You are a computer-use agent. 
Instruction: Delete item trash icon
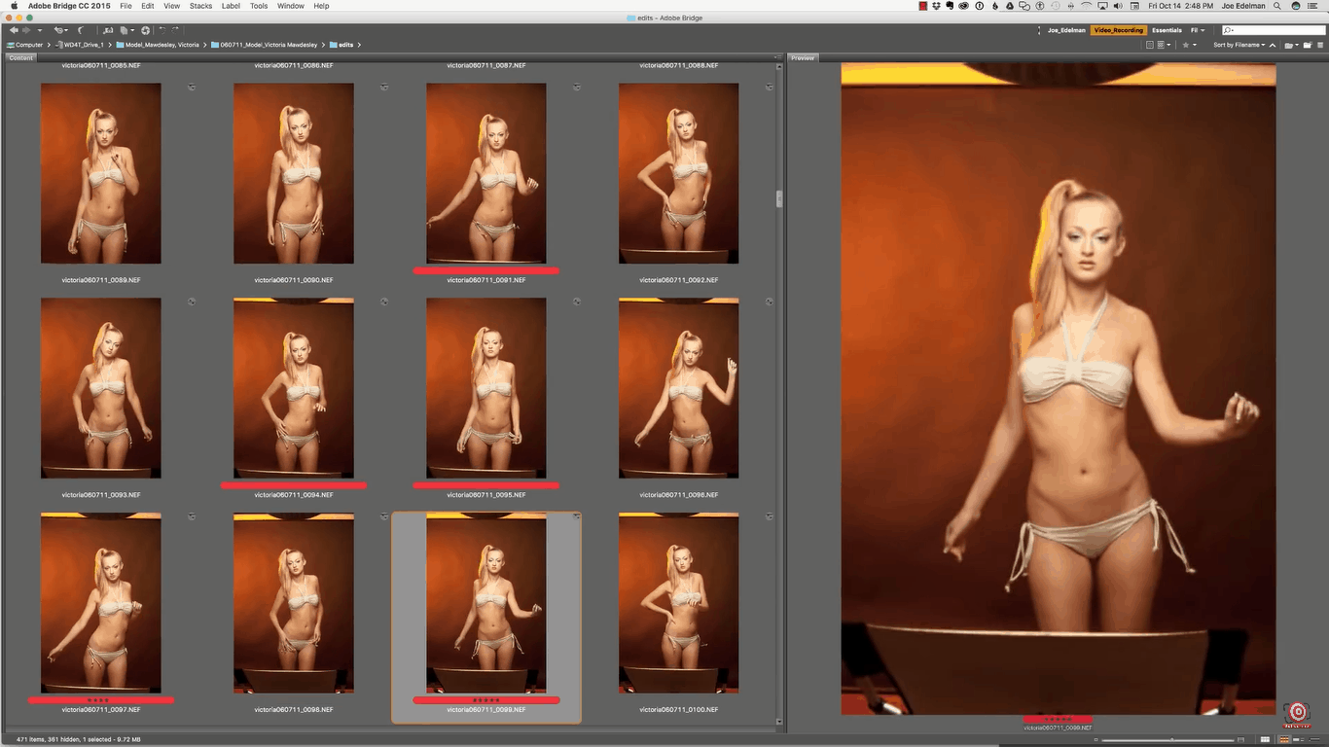tap(1322, 45)
